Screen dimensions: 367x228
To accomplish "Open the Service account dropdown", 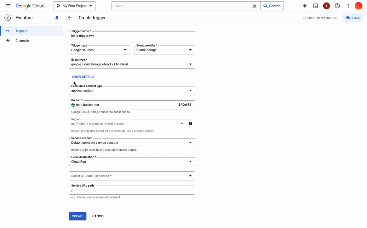I will click(x=132, y=142).
